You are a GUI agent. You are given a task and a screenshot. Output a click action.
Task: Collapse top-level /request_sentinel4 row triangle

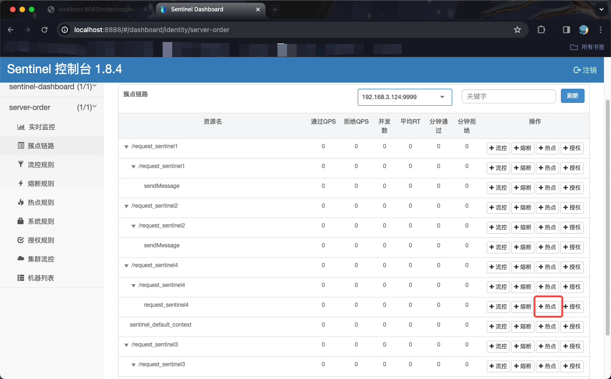point(126,266)
